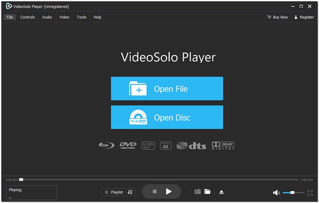Viewport: 319px width, 203px height.
Task: Click the big Open File button
Action: click(167, 89)
